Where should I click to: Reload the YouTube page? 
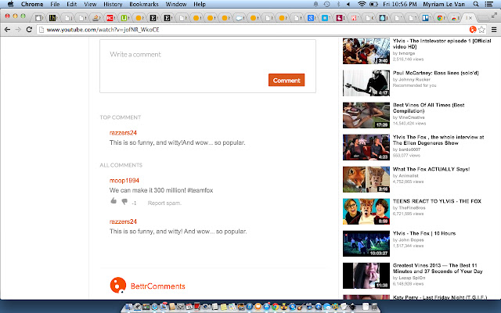(29, 30)
